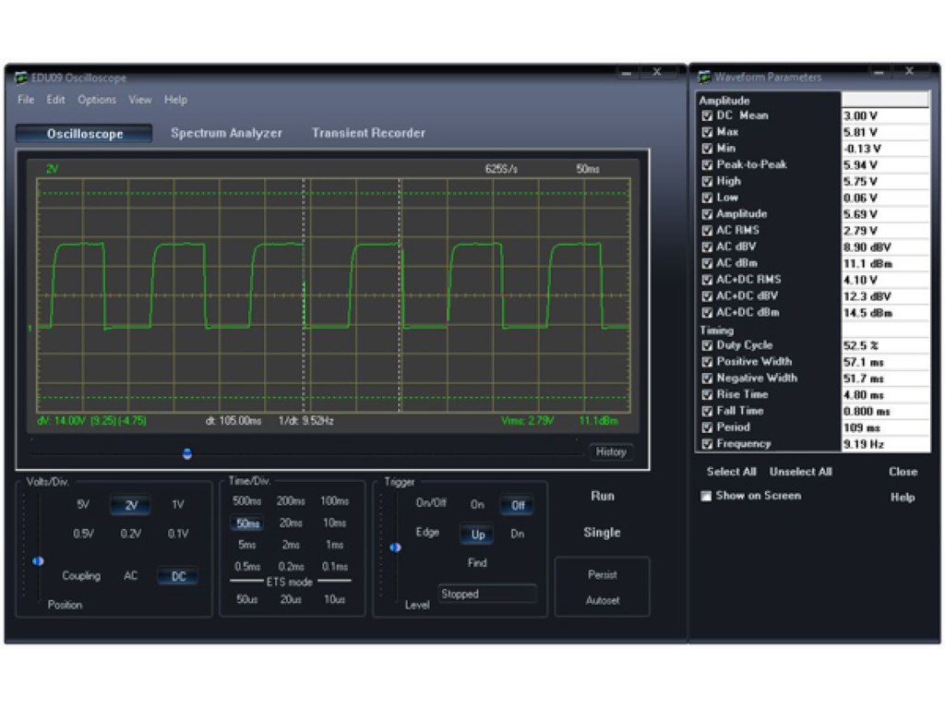Switch to the Spectrum Analyzer tab
Screen dimensions: 945x709
226,133
